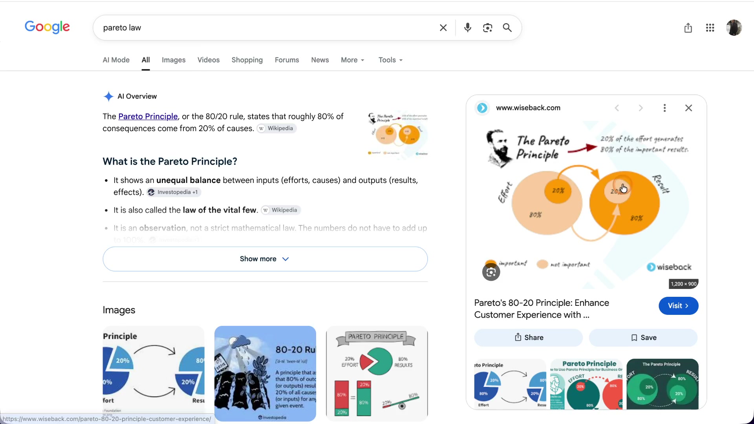The image size is (754, 424).
Task: Open Pareto's 80-20 Principle title link
Action: (x=542, y=309)
